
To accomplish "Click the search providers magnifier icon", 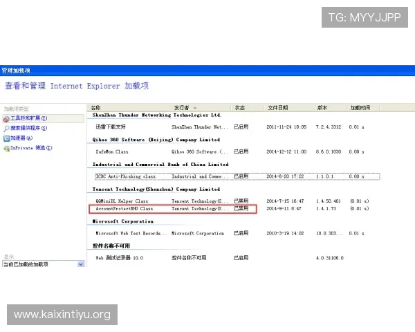I will click(6, 129).
